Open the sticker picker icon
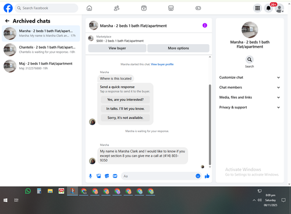This screenshot has width=291, height=214. 107,176
